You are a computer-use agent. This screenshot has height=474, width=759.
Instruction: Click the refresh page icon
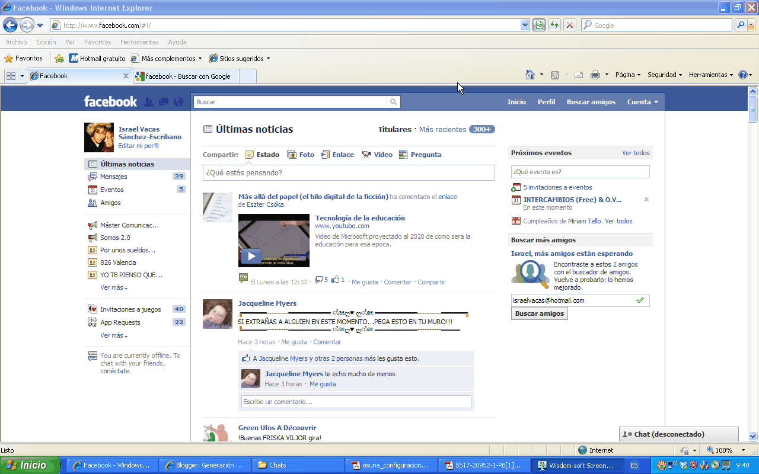click(x=554, y=25)
